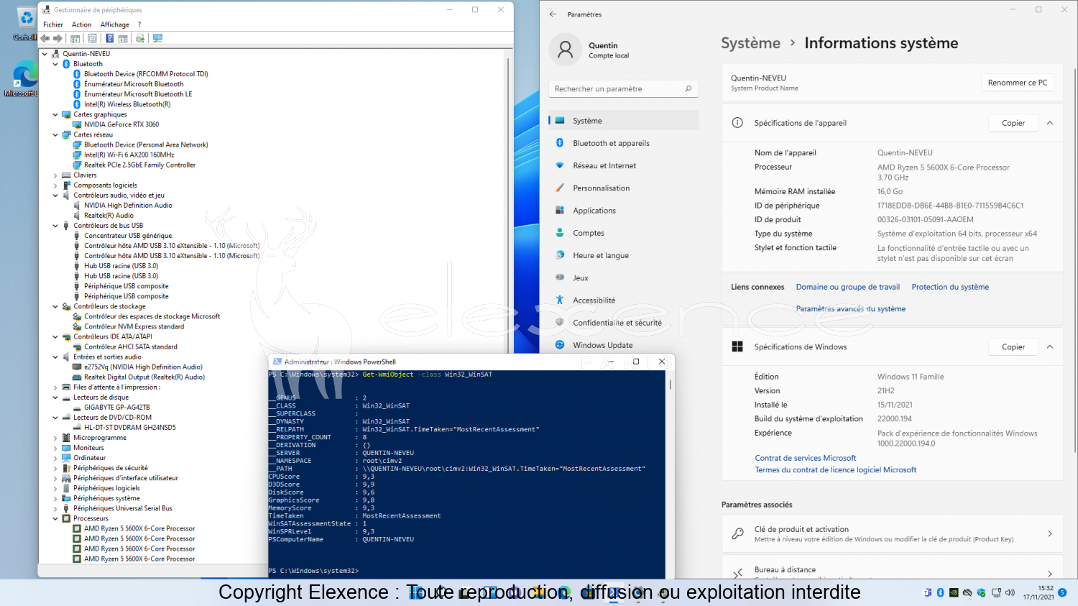This screenshot has height=606, width=1078.
Task: Open Système in Settings sidebar
Action: [x=623, y=121]
